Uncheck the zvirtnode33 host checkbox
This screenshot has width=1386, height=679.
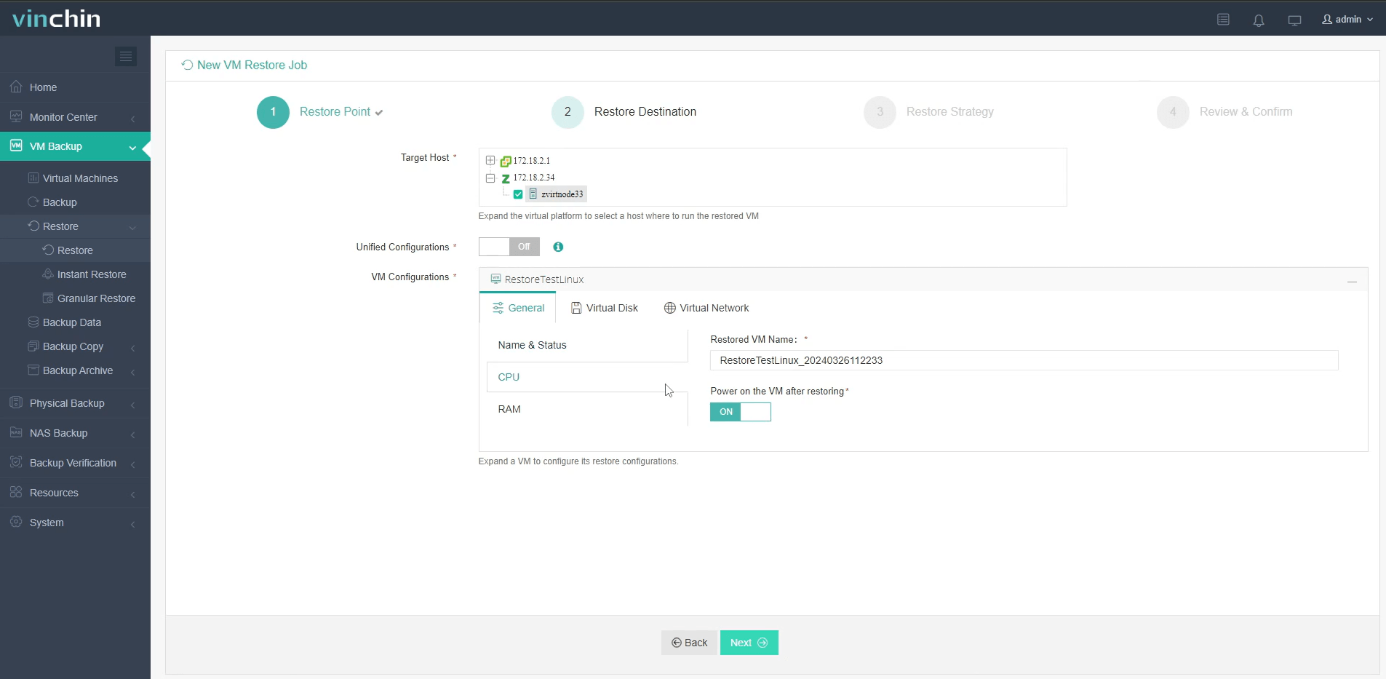pyautogui.click(x=517, y=194)
